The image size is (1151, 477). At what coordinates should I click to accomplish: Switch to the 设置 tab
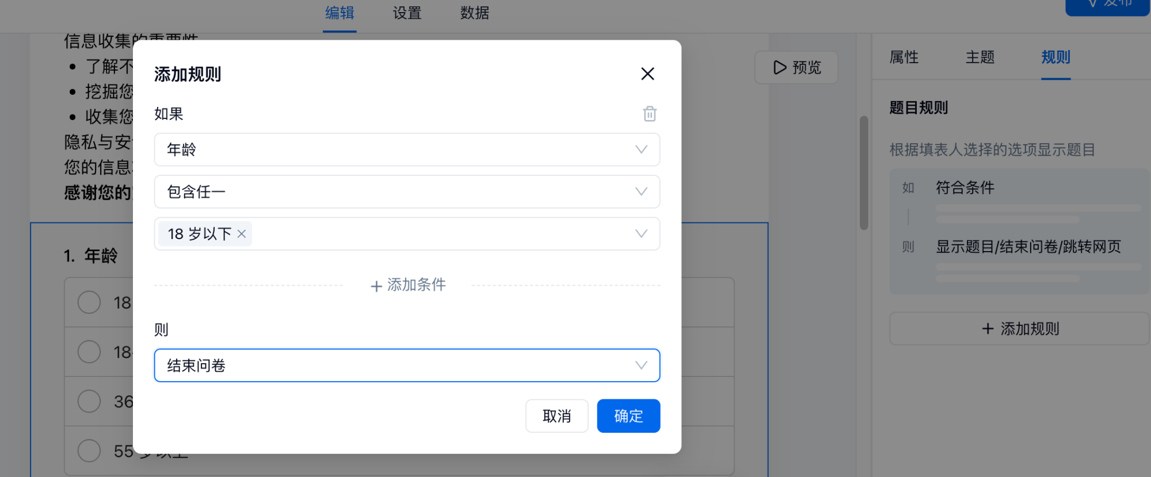point(407,13)
